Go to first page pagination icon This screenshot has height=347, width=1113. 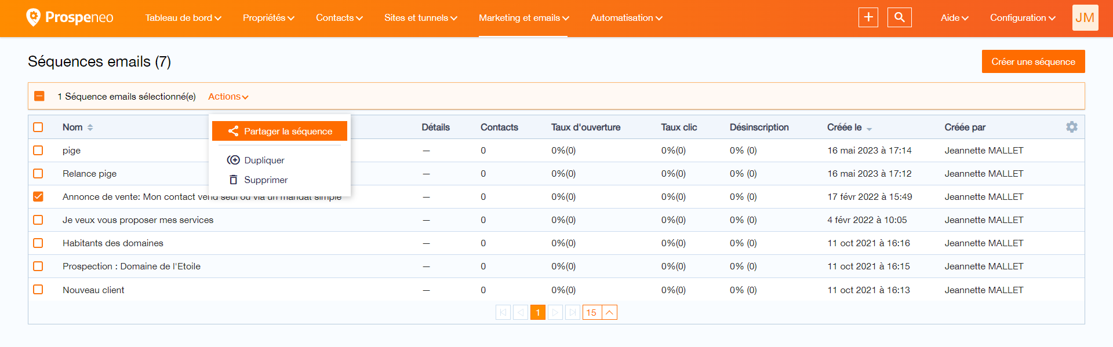pos(503,312)
